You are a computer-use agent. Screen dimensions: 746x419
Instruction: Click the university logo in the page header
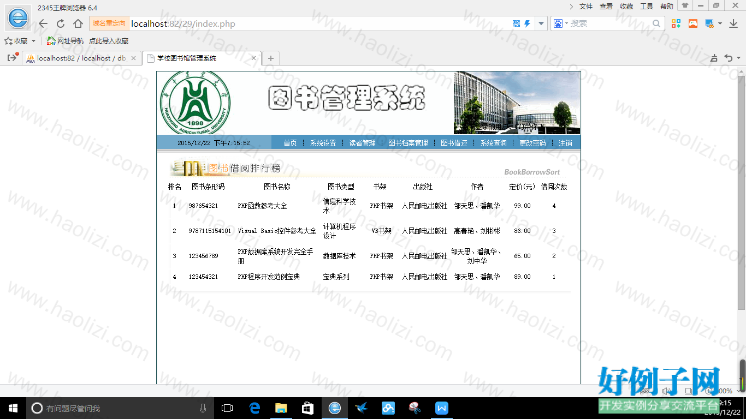(195, 103)
